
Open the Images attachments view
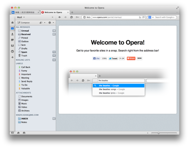[x=36, y=100]
